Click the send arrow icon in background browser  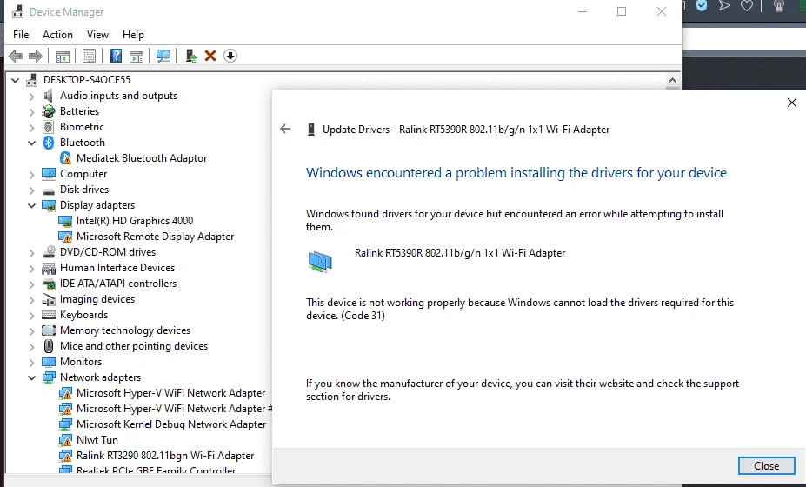click(x=724, y=6)
